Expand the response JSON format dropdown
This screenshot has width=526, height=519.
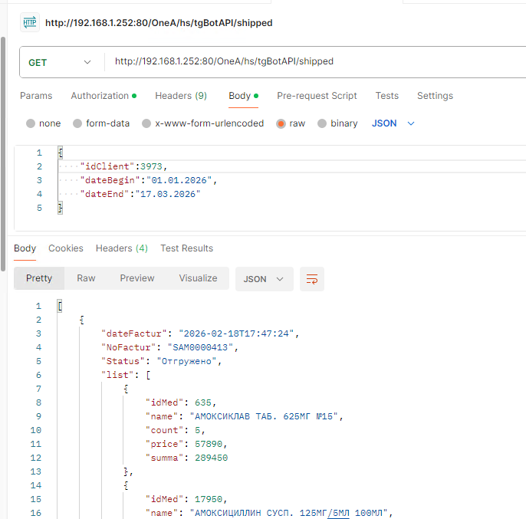(264, 279)
